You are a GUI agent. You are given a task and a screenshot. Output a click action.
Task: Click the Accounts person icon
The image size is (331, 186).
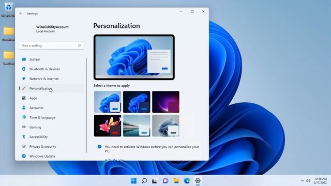(x=24, y=108)
